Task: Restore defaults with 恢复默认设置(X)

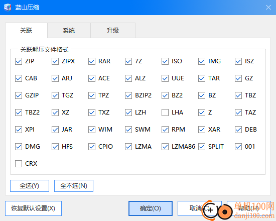Action: [33, 208]
